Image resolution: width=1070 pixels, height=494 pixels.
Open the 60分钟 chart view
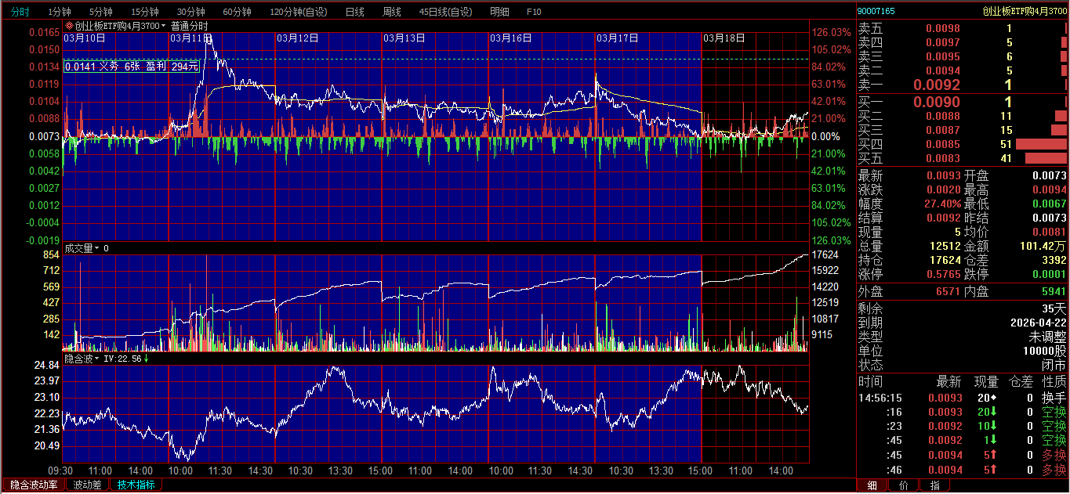pos(237,12)
